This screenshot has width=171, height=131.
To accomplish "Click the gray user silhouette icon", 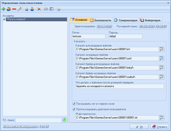I will click(x=27, y=9).
